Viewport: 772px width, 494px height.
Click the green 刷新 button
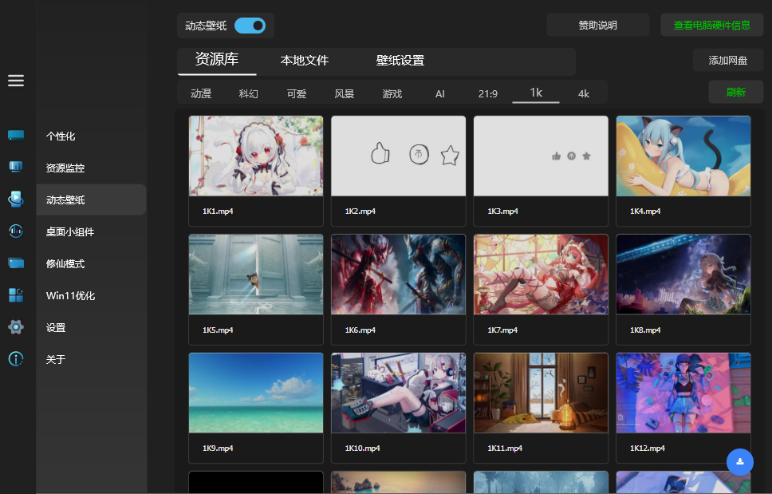(x=735, y=92)
